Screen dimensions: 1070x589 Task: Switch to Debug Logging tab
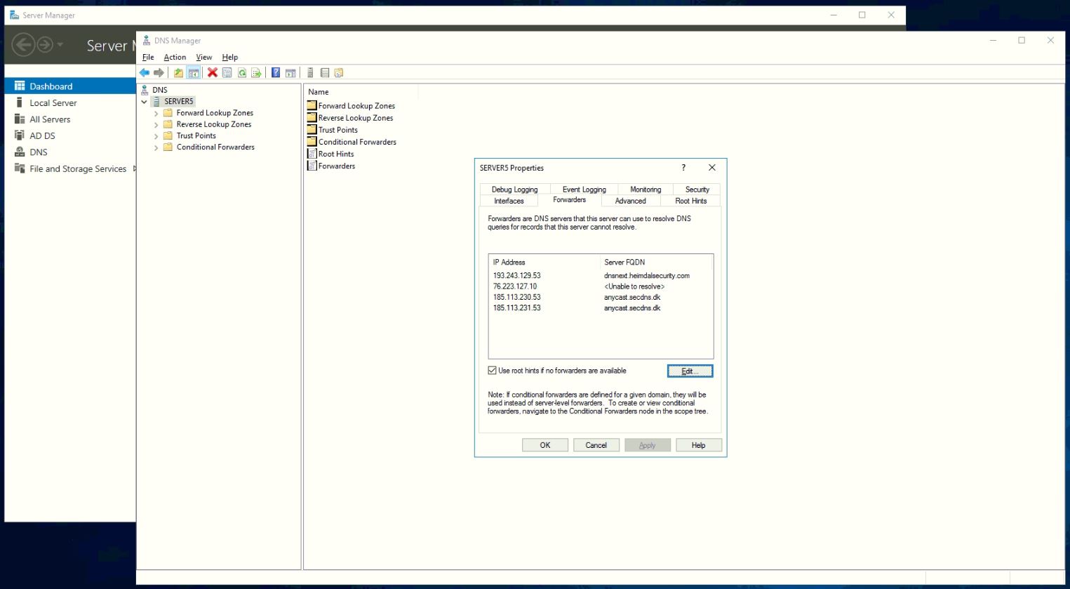(514, 190)
